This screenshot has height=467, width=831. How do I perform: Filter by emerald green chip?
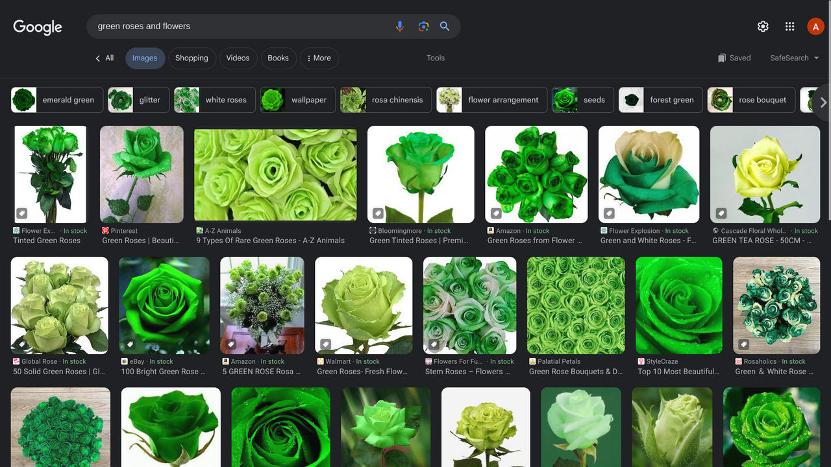tap(57, 100)
